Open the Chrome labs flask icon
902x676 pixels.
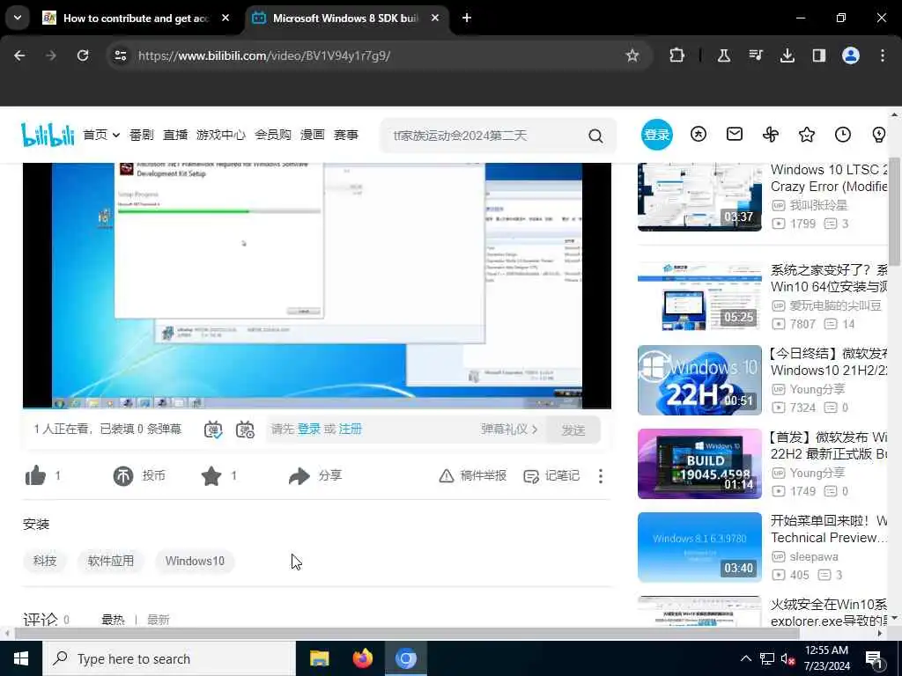coord(724,55)
